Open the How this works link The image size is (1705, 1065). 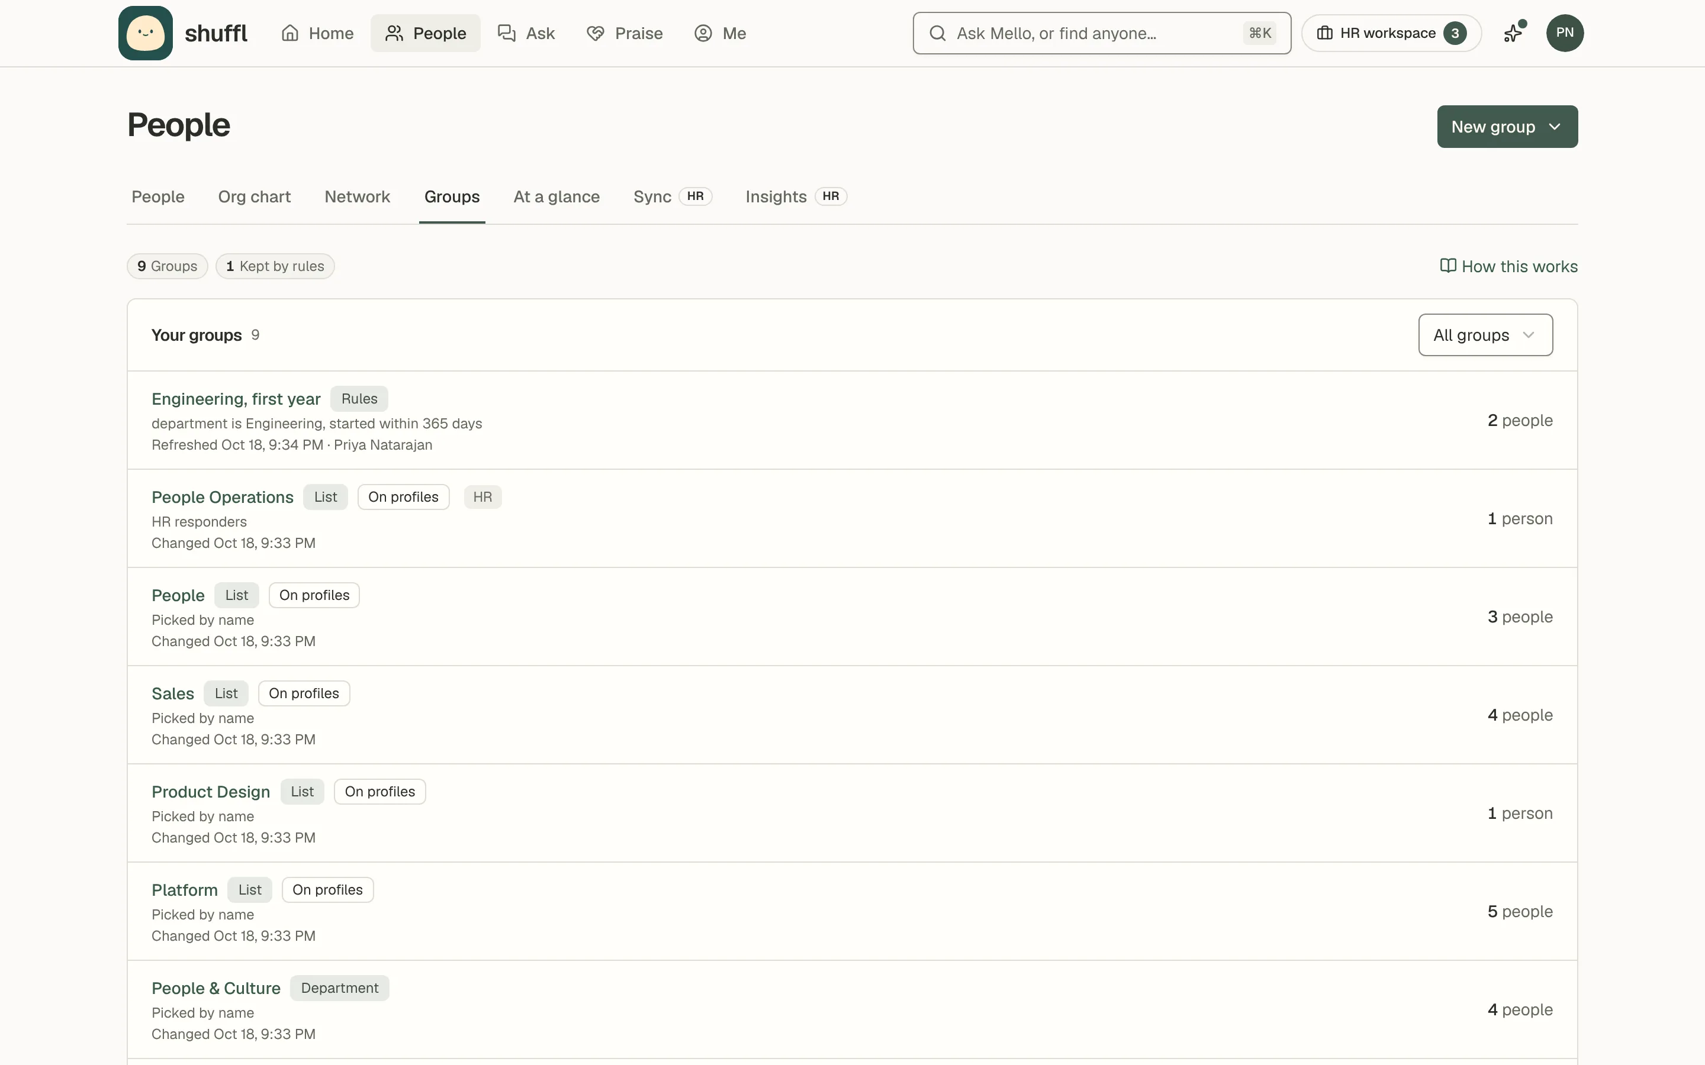1508,266
